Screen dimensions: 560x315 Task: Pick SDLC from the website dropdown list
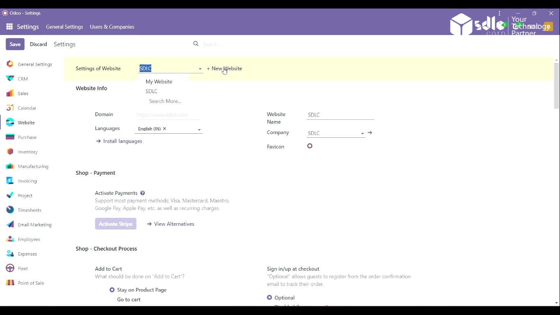click(x=152, y=91)
